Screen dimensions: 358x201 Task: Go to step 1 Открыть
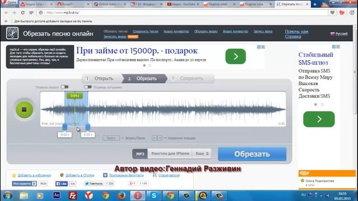102,78
